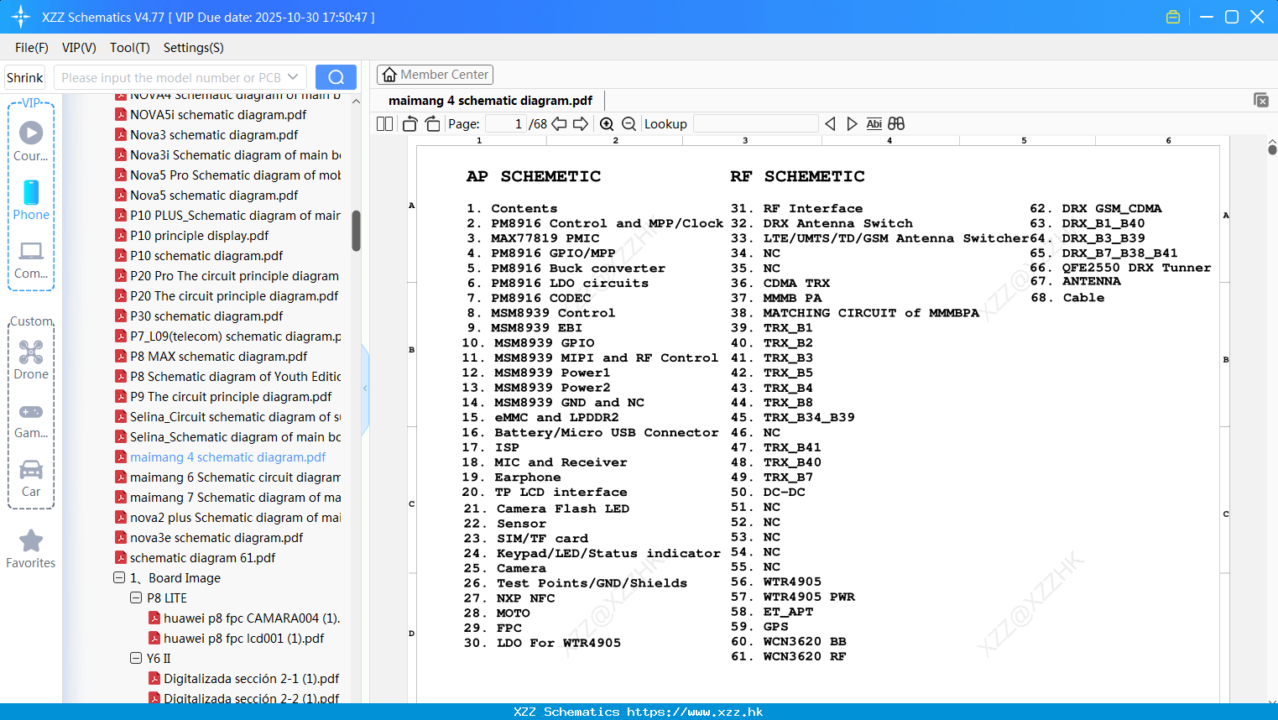Select the maimang 4 schematic diagram.pdf tab
Screen dimensions: 1278x720
[x=490, y=101]
